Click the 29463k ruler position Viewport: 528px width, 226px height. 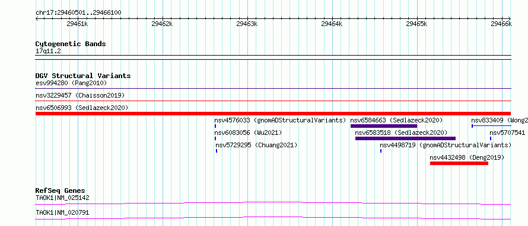tap(247, 24)
